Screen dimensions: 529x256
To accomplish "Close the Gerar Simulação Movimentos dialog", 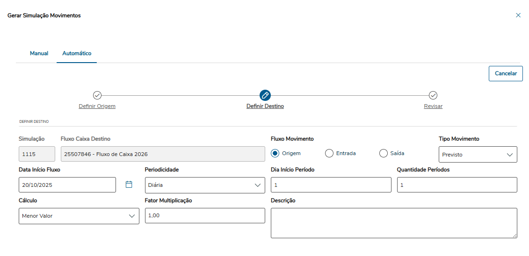I will pos(518,15).
